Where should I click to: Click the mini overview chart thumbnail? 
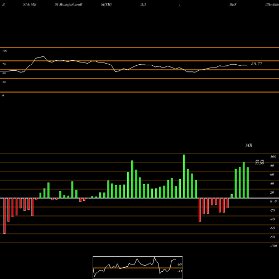[138, 267]
